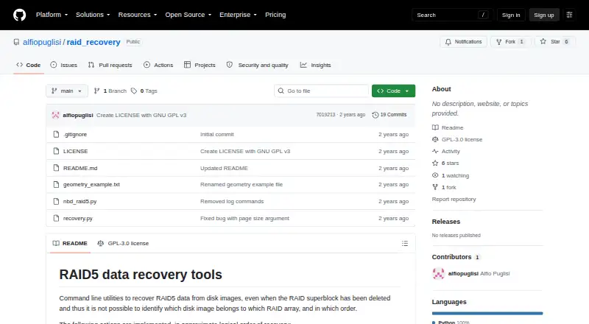The height and width of the screenshot is (324, 589).
Task: Open the LICENSE file
Action: (76, 151)
